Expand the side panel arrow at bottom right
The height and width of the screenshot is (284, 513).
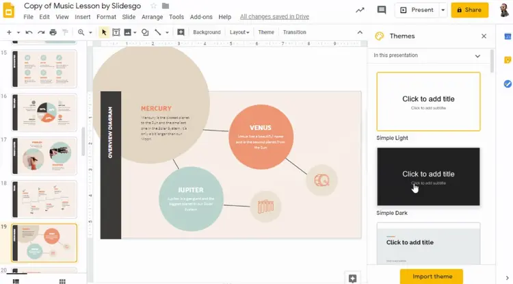pos(508,278)
